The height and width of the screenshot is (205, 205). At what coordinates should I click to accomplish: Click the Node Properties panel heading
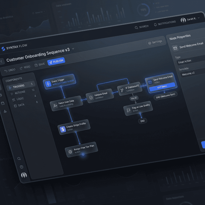[x=180, y=37]
